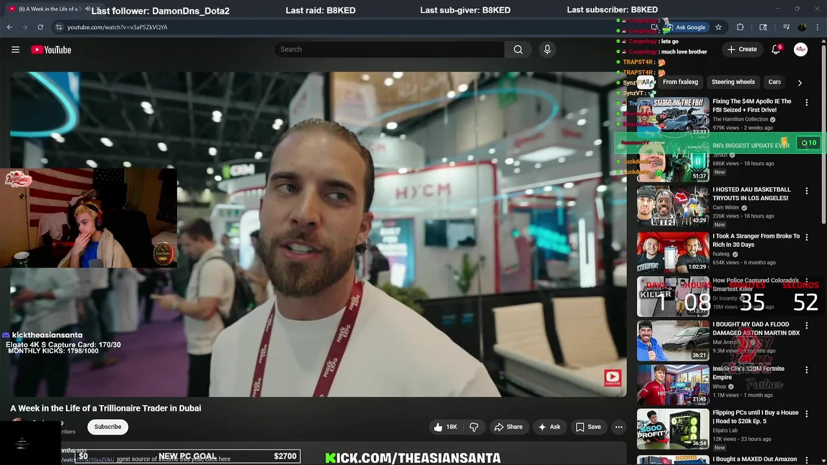Click the main video player
The width and height of the screenshot is (827, 465).
(318, 234)
